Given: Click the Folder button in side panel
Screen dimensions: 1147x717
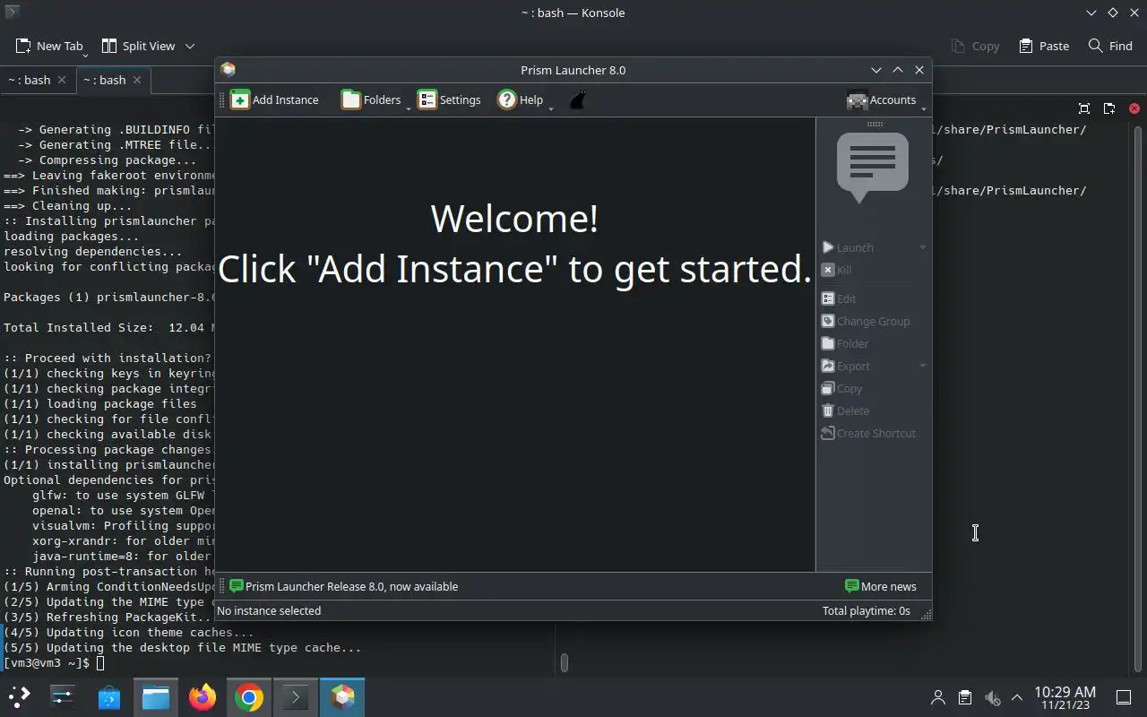Looking at the screenshot, I should click(845, 343).
